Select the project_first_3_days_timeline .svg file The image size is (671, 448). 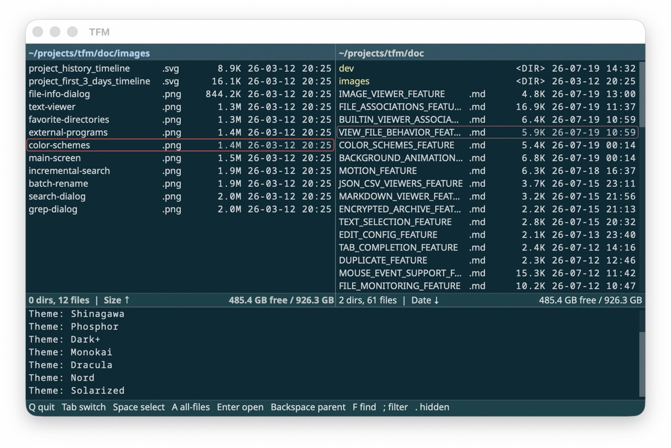point(180,81)
